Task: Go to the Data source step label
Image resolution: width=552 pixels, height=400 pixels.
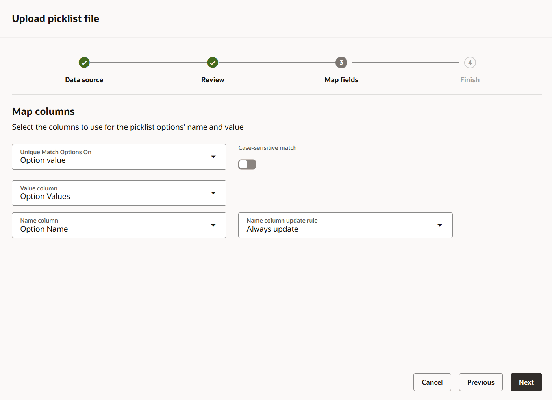Action: (x=84, y=80)
